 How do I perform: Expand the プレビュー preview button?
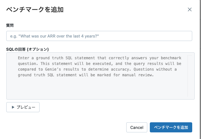tap(23, 107)
